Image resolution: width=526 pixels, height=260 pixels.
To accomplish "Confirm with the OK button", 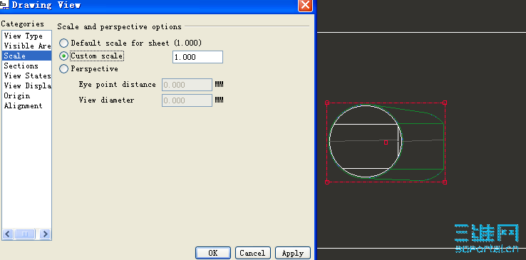I will pyautogui.click(x=213, y=253).
